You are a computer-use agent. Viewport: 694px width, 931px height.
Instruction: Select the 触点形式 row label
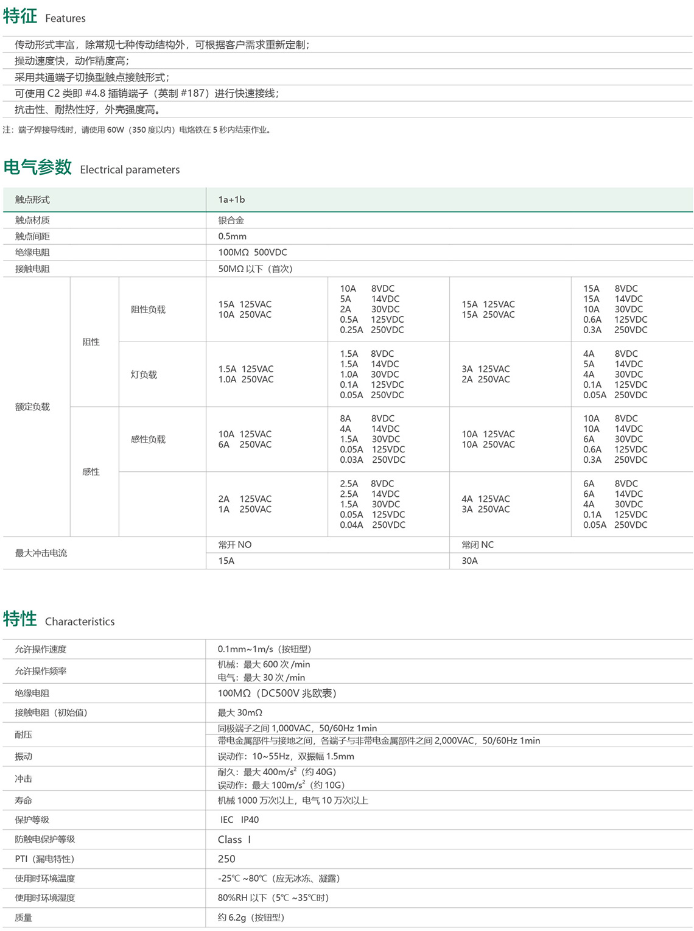pyautogui.click(x=32, y=200)
